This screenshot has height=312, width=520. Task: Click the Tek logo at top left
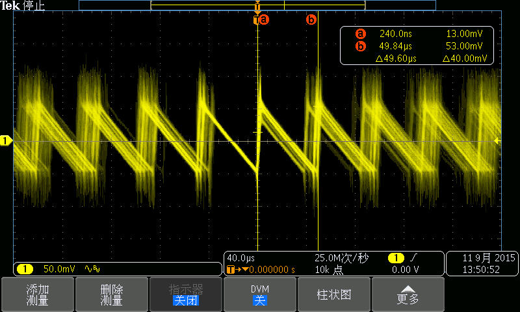10,5
